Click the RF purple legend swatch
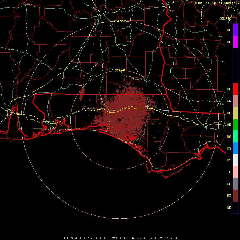240x240 pixels. [x=235, y=30]
